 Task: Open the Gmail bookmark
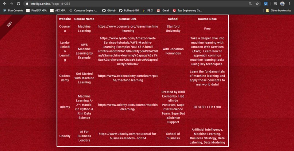(x=163, y=11)
